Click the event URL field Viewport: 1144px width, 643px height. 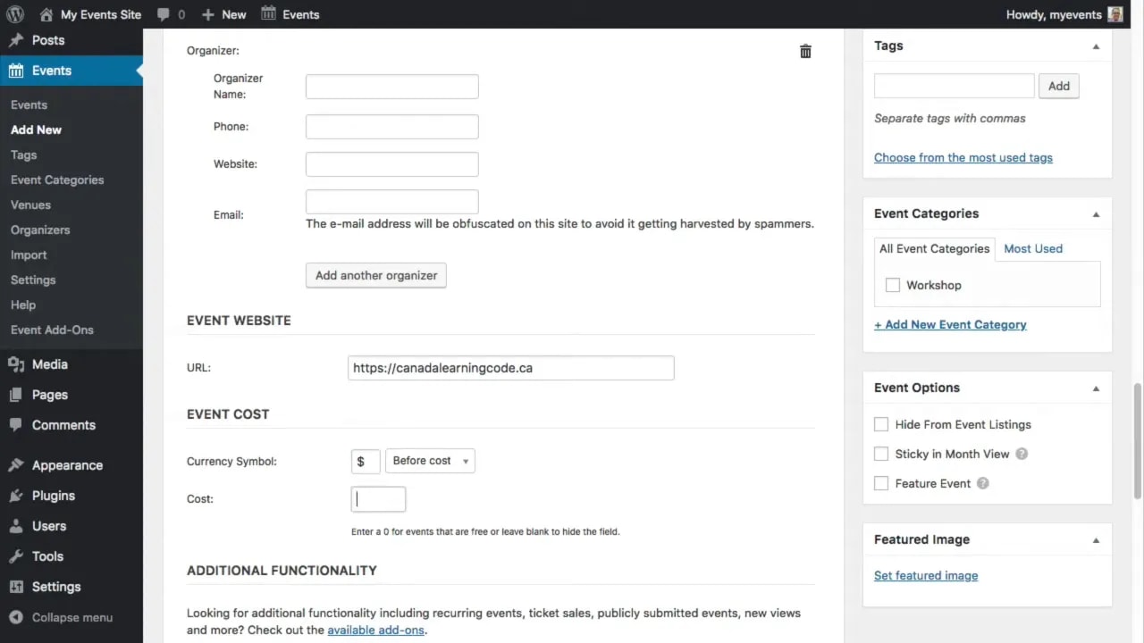tap(511, 368)
